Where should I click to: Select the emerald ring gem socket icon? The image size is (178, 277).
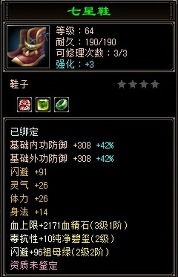(x=61, y=105)
